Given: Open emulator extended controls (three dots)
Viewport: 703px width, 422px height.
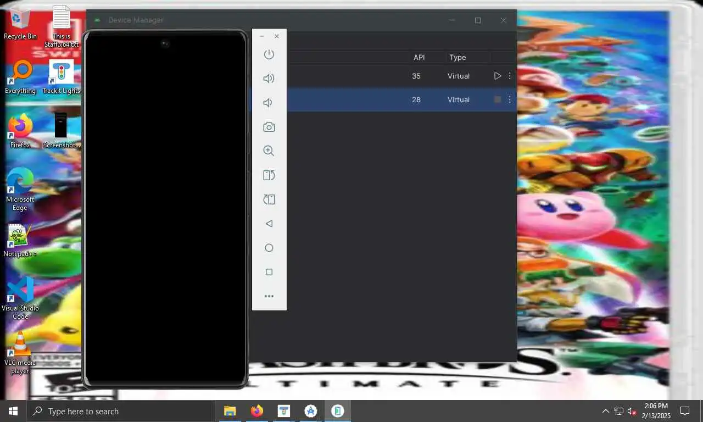Looking at the screenshot, I should click(x=269, y=296).
